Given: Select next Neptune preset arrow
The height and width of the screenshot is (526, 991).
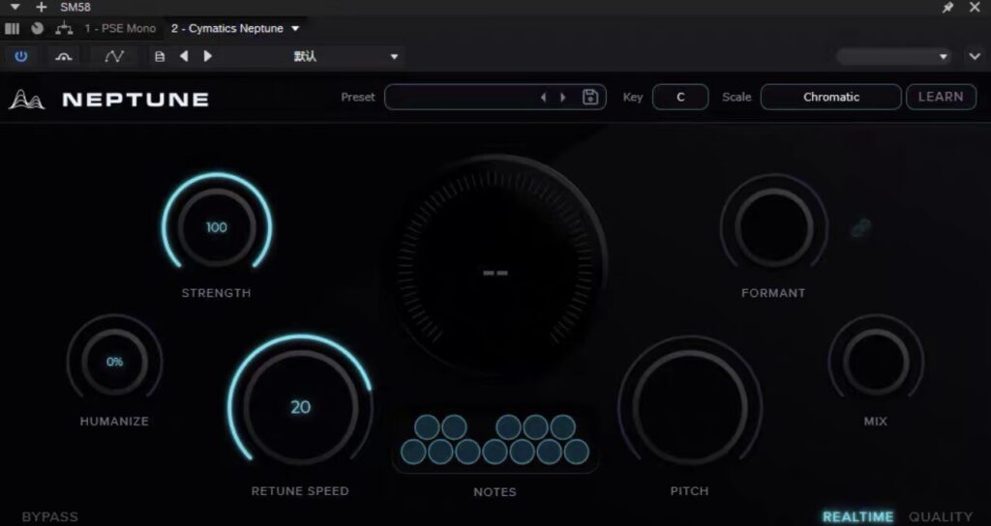Looking at the screenshot, I should 563,98.
